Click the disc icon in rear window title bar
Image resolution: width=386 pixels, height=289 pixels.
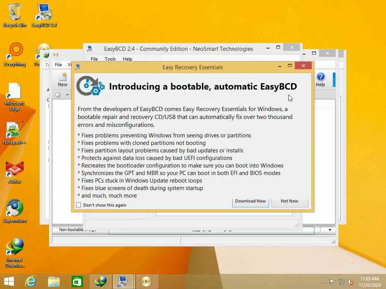(56, 54)
